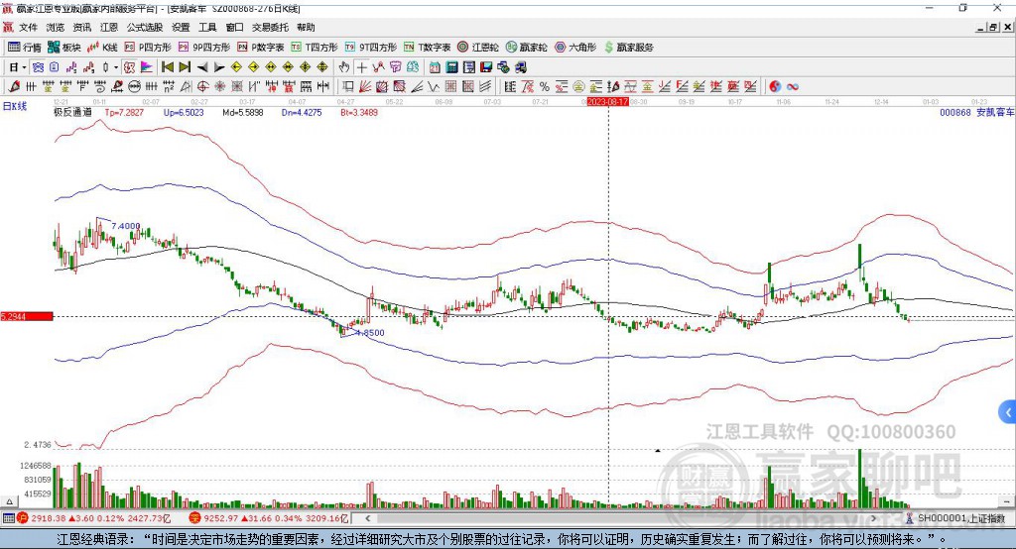
Task: Click the SH000001 上证指数 status item
Action: pyautogui.click(x=955, y=518)
